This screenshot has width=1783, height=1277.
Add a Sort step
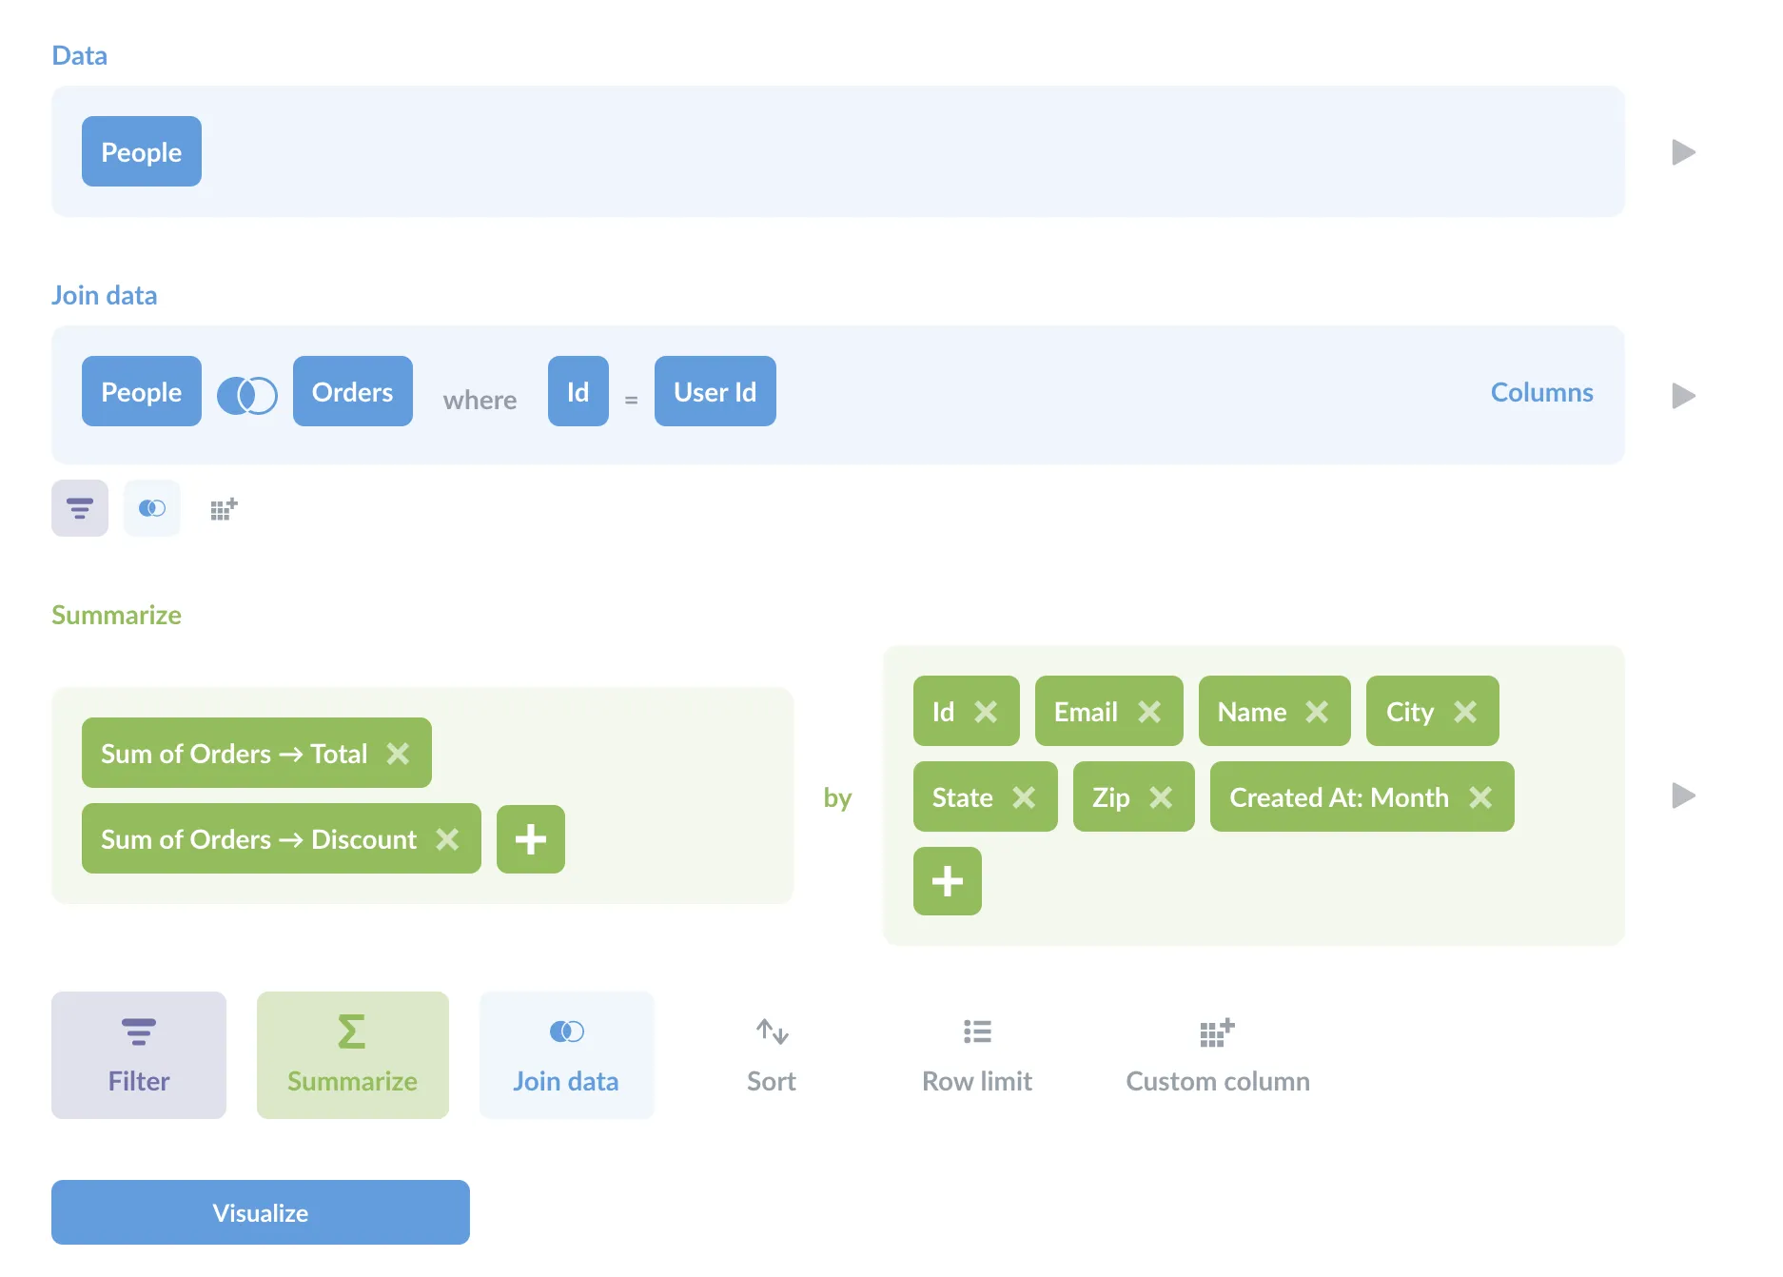(771, 1054)
